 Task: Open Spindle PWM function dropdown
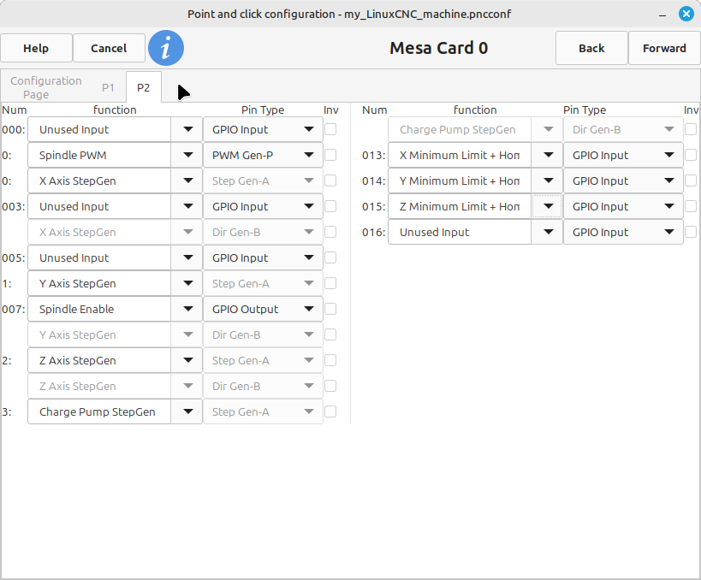point(187,155)
